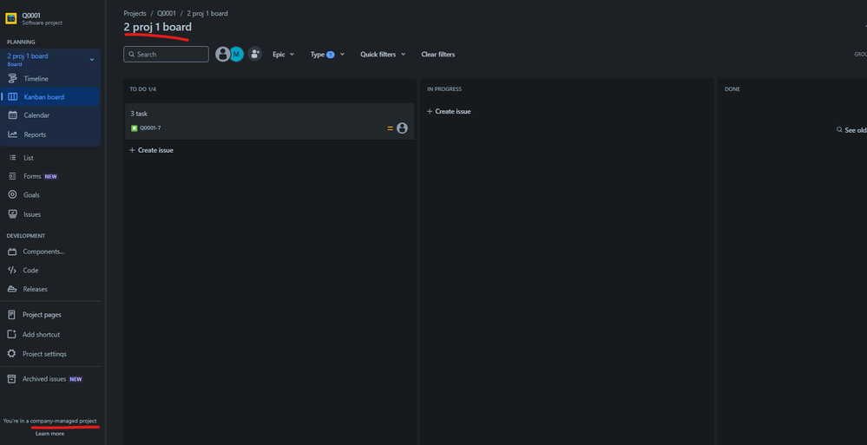This screenshot has width=867, height=445.
Task: Click the assignee avatar on 3 task card
Action: pyautogui.click(x=402, y=128)
